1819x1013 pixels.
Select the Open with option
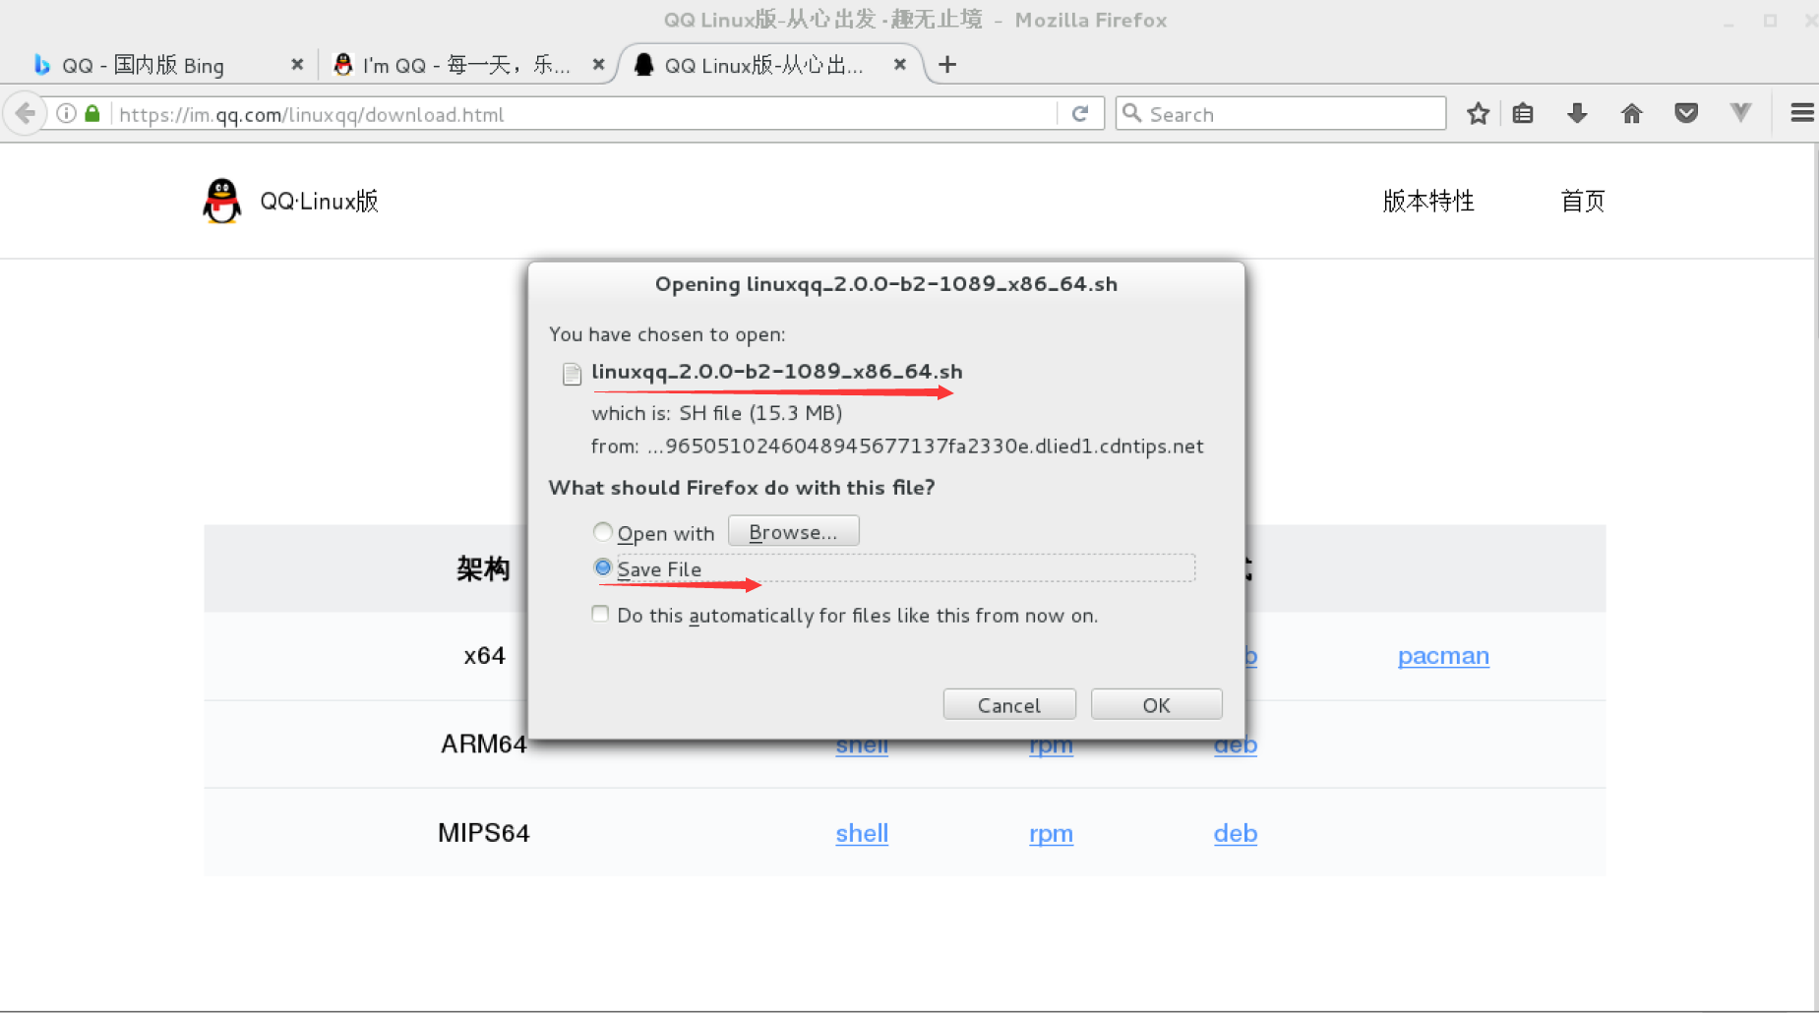[602, 531]
